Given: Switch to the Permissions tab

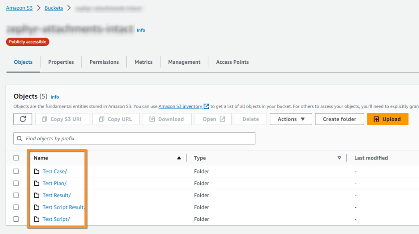Looking at the screenshot, I should pyautogui.click(x=104, y=62).
